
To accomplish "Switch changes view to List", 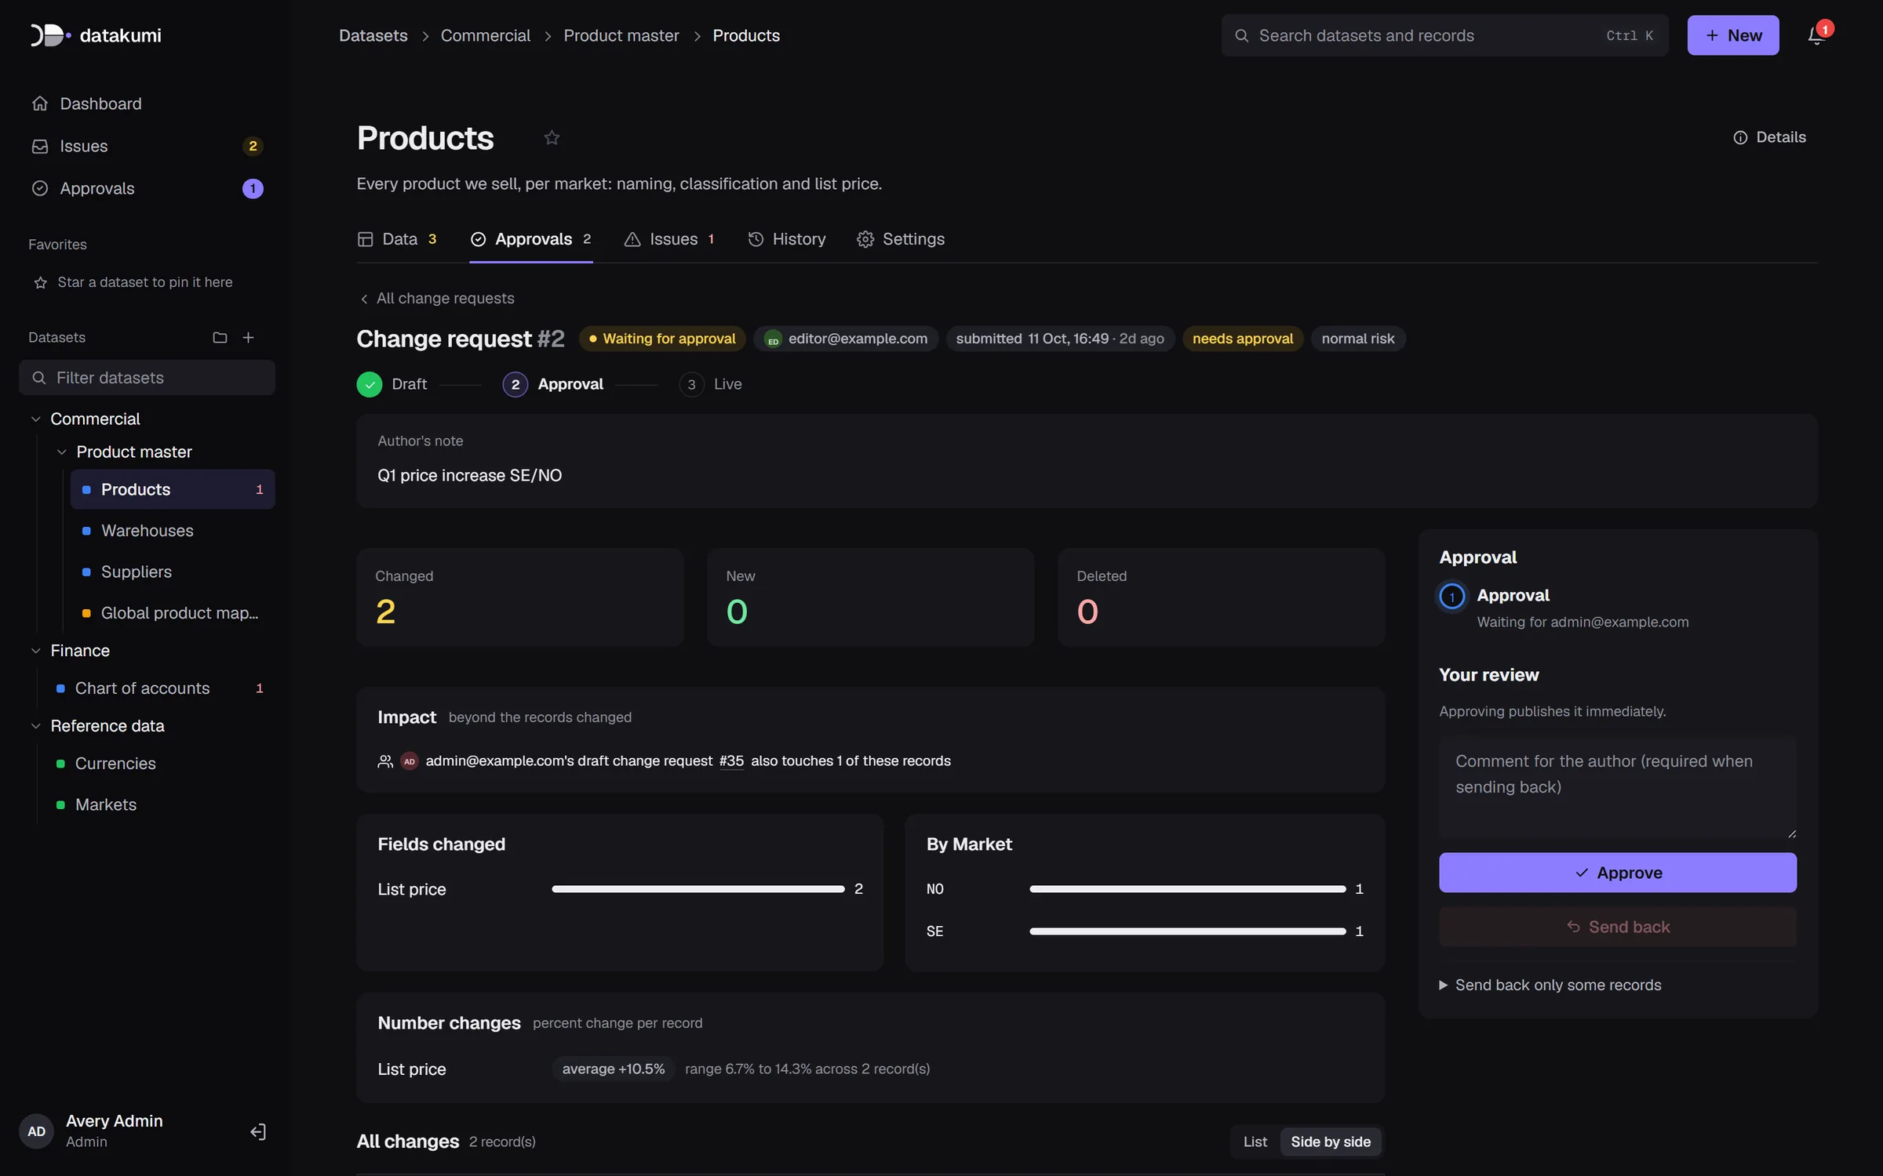I will pyautogui.click(x=1255, y=1142).
